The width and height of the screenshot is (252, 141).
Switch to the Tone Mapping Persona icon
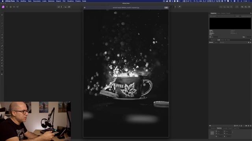(x=14, y=7)
